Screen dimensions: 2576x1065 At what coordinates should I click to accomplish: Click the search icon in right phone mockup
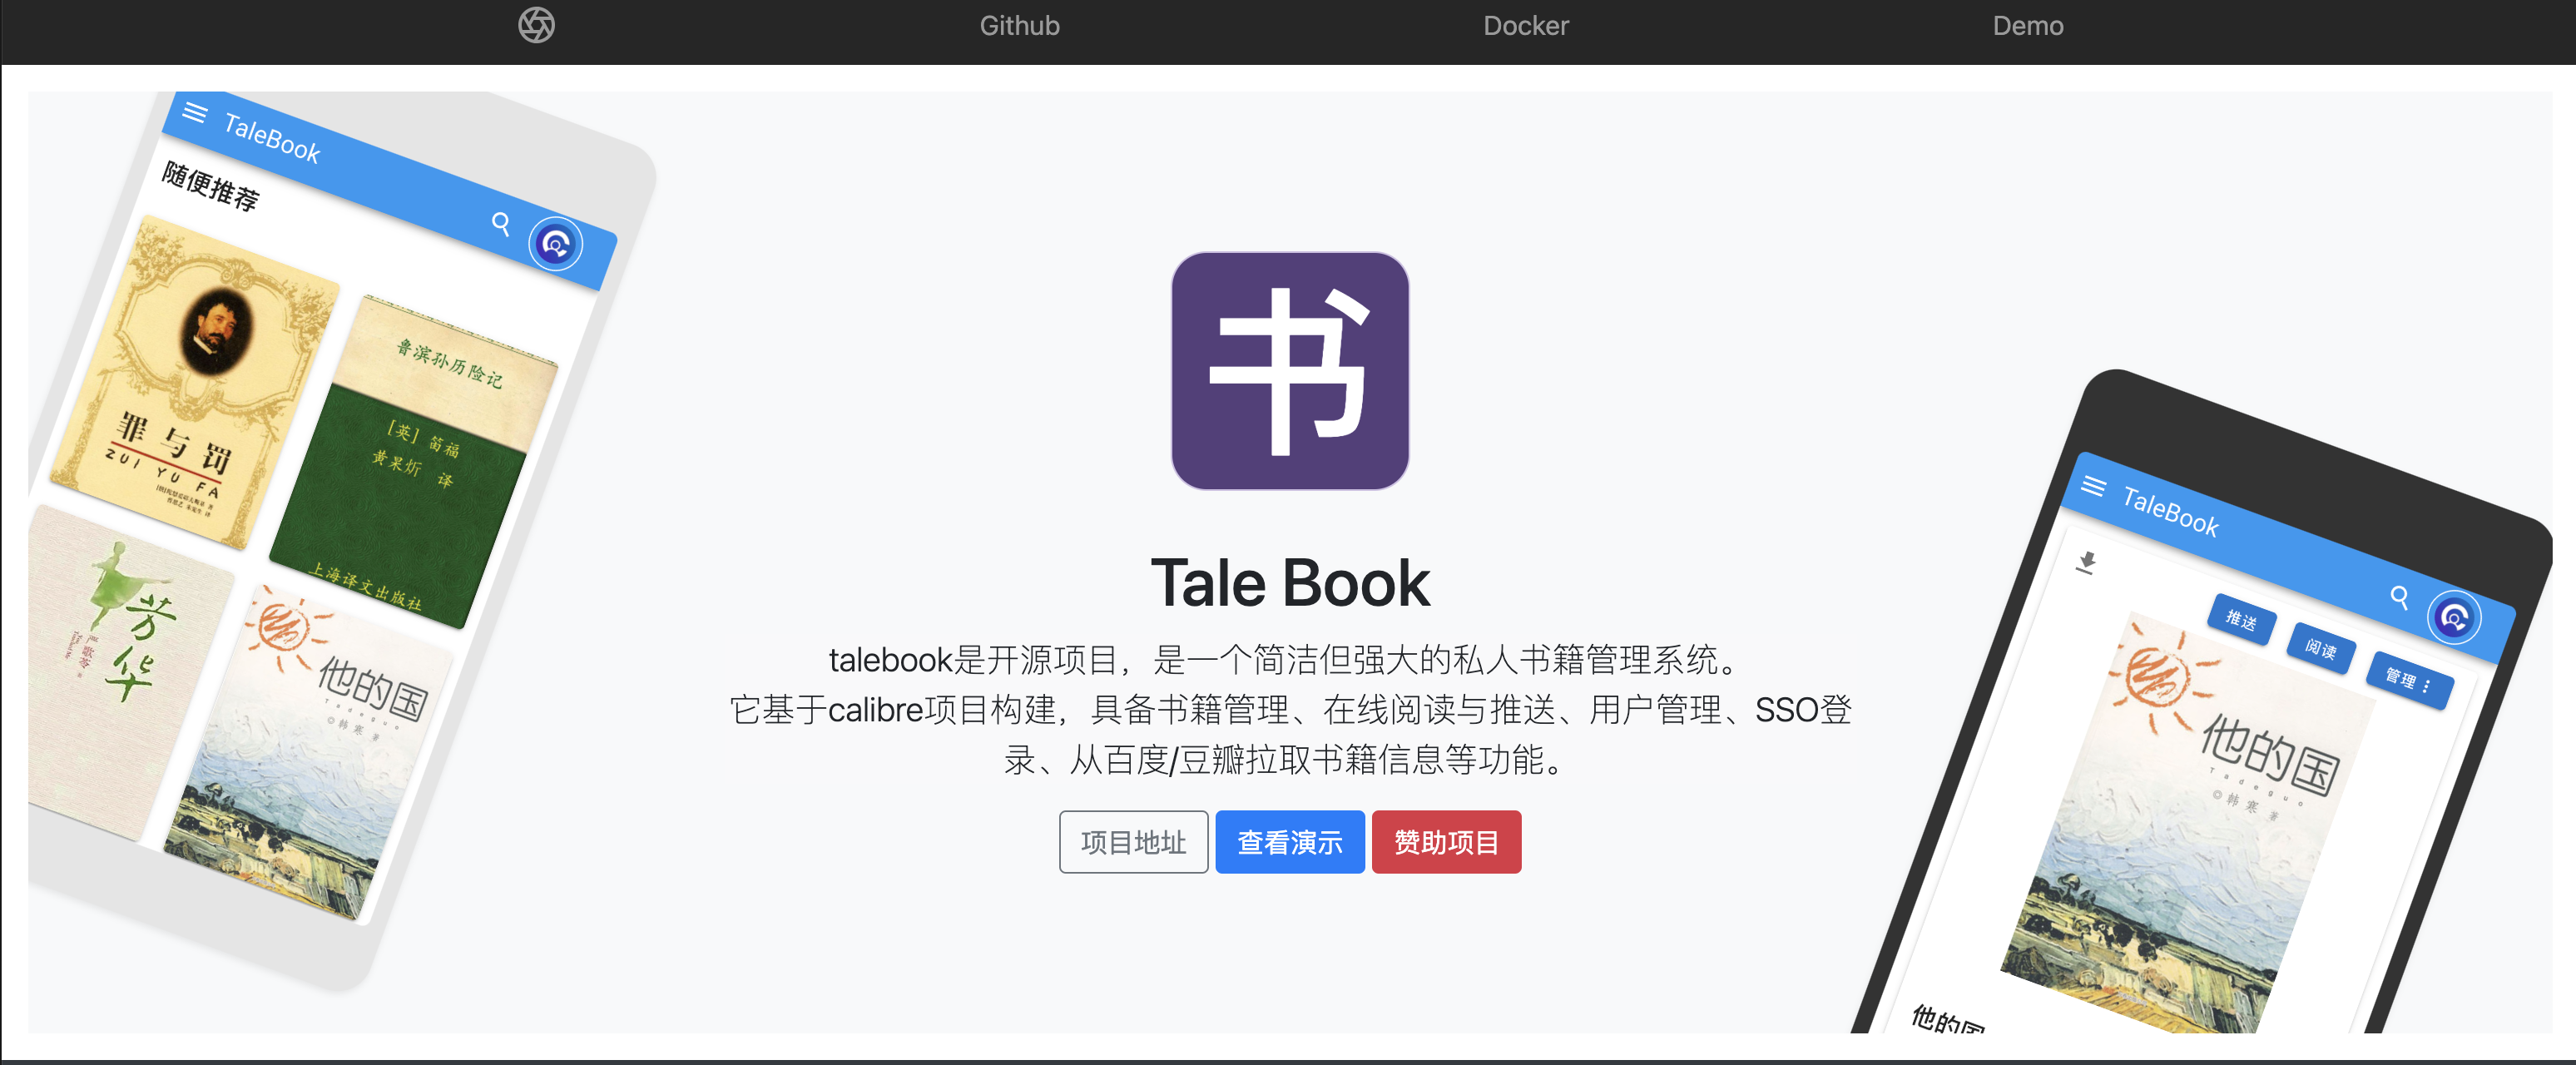[x=2399, y=597]
